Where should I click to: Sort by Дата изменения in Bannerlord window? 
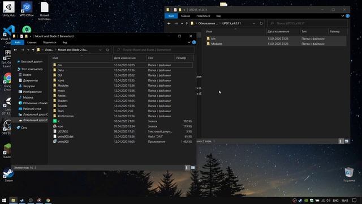pyautogui.click(x=124, y=58)
